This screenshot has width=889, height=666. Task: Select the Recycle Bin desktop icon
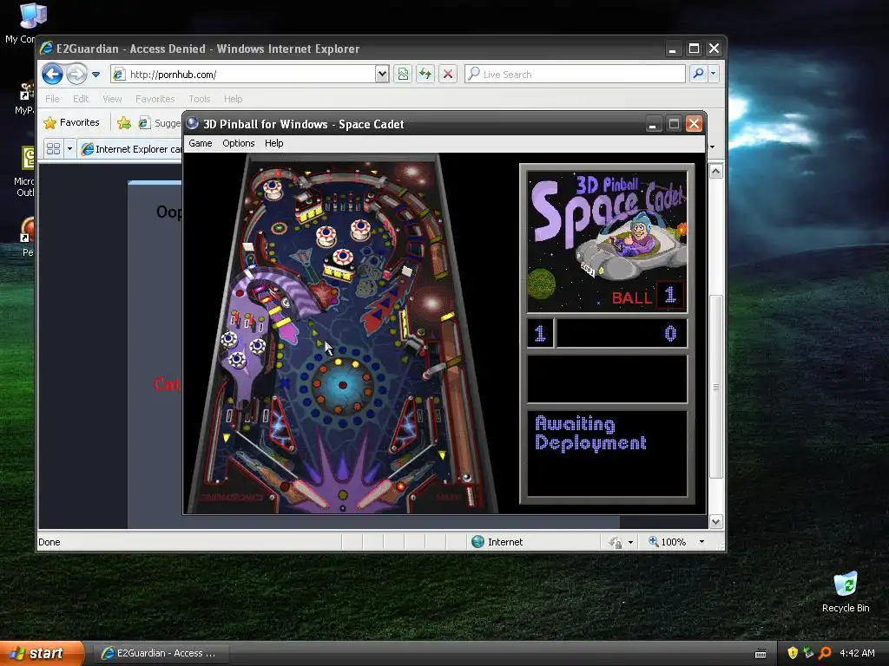pos(846,591)
